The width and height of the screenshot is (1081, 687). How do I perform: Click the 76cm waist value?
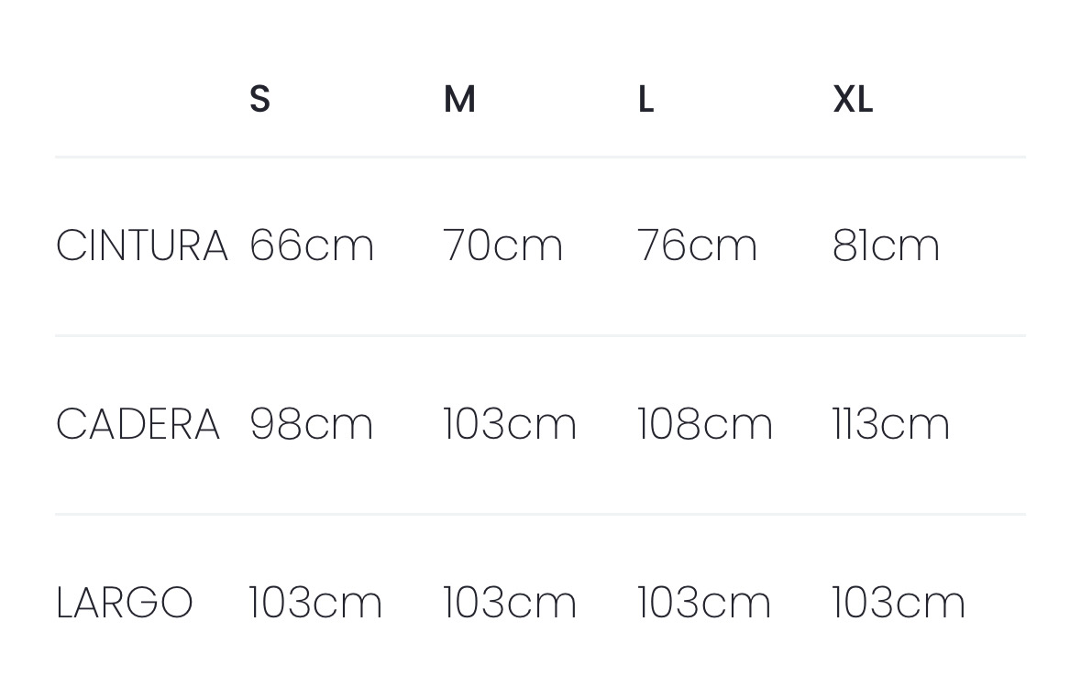tap(697, 245)
